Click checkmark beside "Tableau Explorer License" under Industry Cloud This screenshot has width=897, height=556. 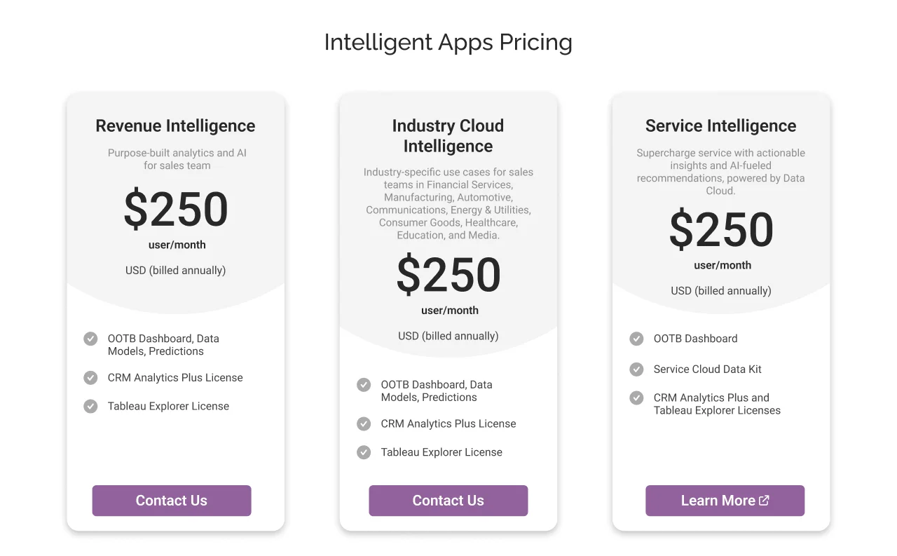coord(364,452)
